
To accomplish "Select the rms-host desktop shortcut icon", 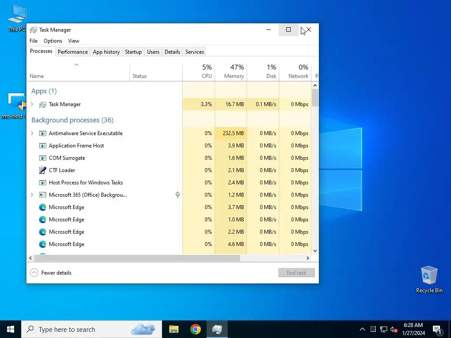I will tap(17, 106).
